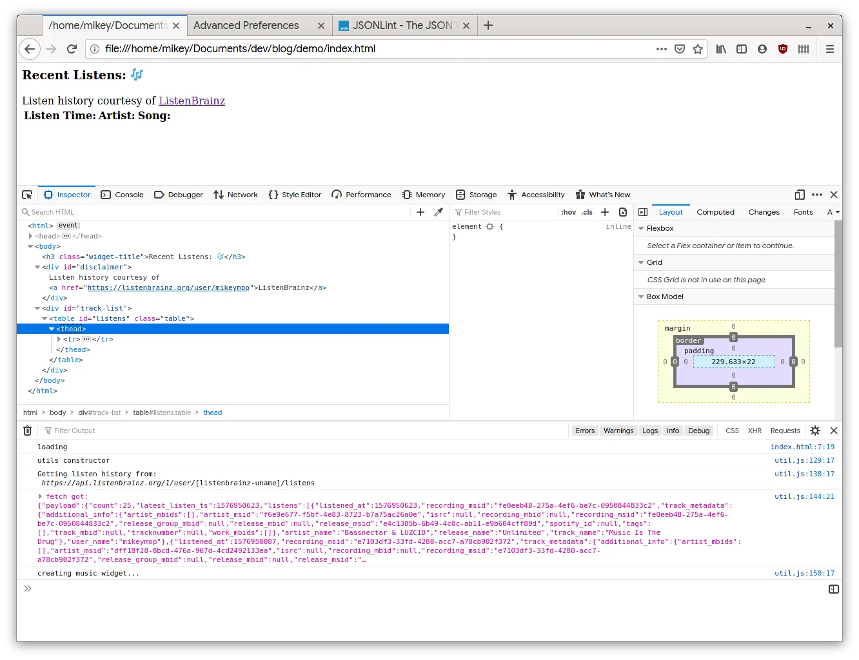The height and width of the screenshot is (660, 859).
Task: Open source location util.js:129:17
Action: [804, 460]
